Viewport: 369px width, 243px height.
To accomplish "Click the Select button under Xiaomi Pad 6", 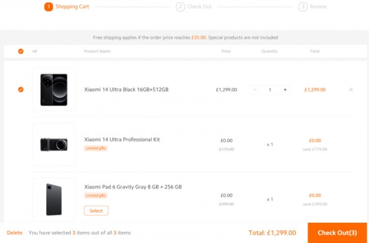I will (96, 210).
